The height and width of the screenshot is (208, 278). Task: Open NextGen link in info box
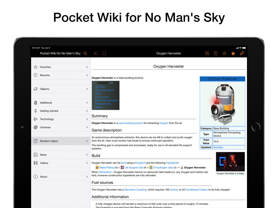[x=218, y=147]
